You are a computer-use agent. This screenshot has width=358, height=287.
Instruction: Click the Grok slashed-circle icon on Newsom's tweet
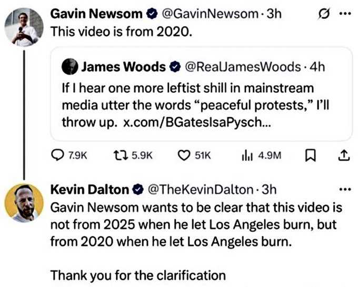click(x=324, y=14)
